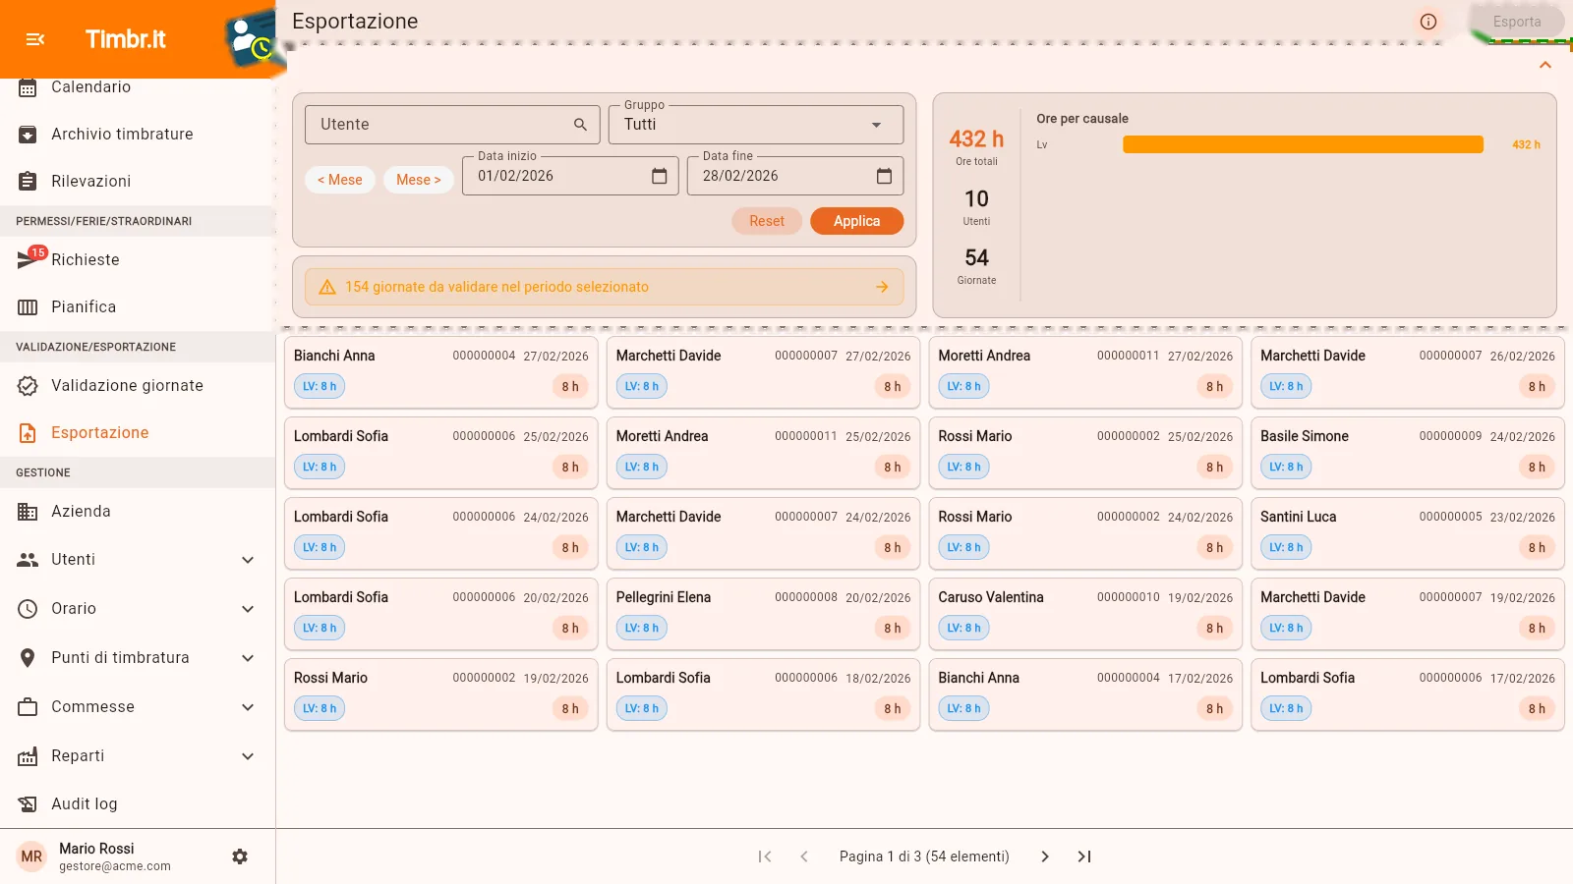The width and height of the screenshot is (1573, 884).
Task: Expand the Utenti submenu chevron
Action: (x=248, y=560)
